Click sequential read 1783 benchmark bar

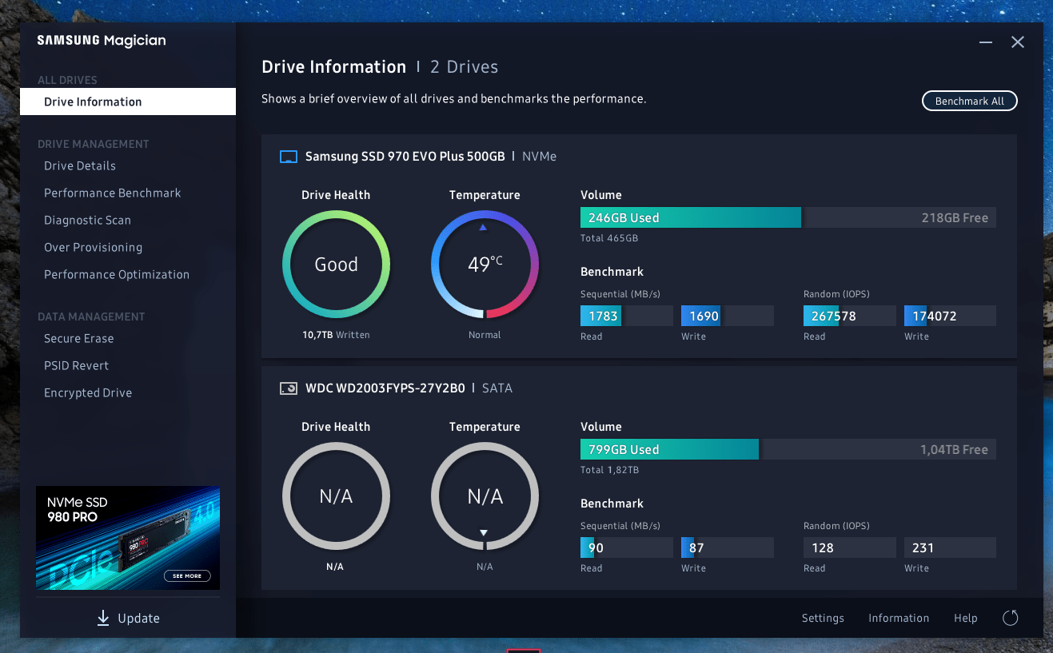click(x=627, y=316)
